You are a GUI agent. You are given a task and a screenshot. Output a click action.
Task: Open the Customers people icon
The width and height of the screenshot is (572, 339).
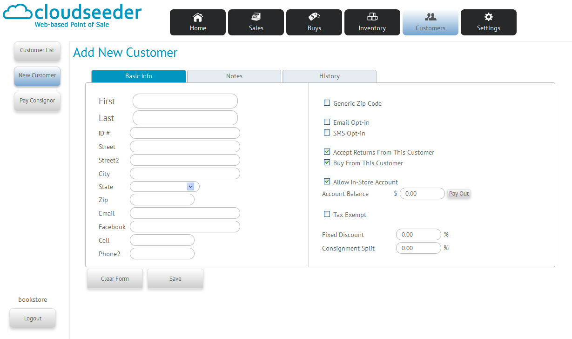[431, 18]
